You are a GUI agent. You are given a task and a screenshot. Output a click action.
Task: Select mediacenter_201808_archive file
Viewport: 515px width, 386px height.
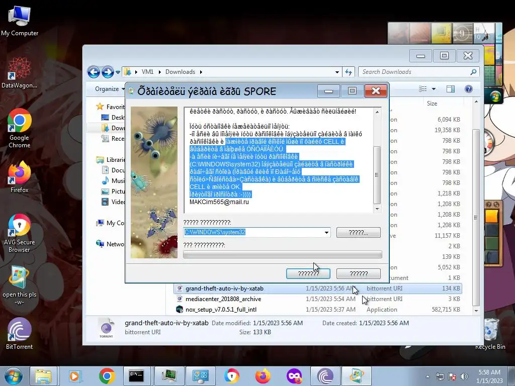[318, 299]
